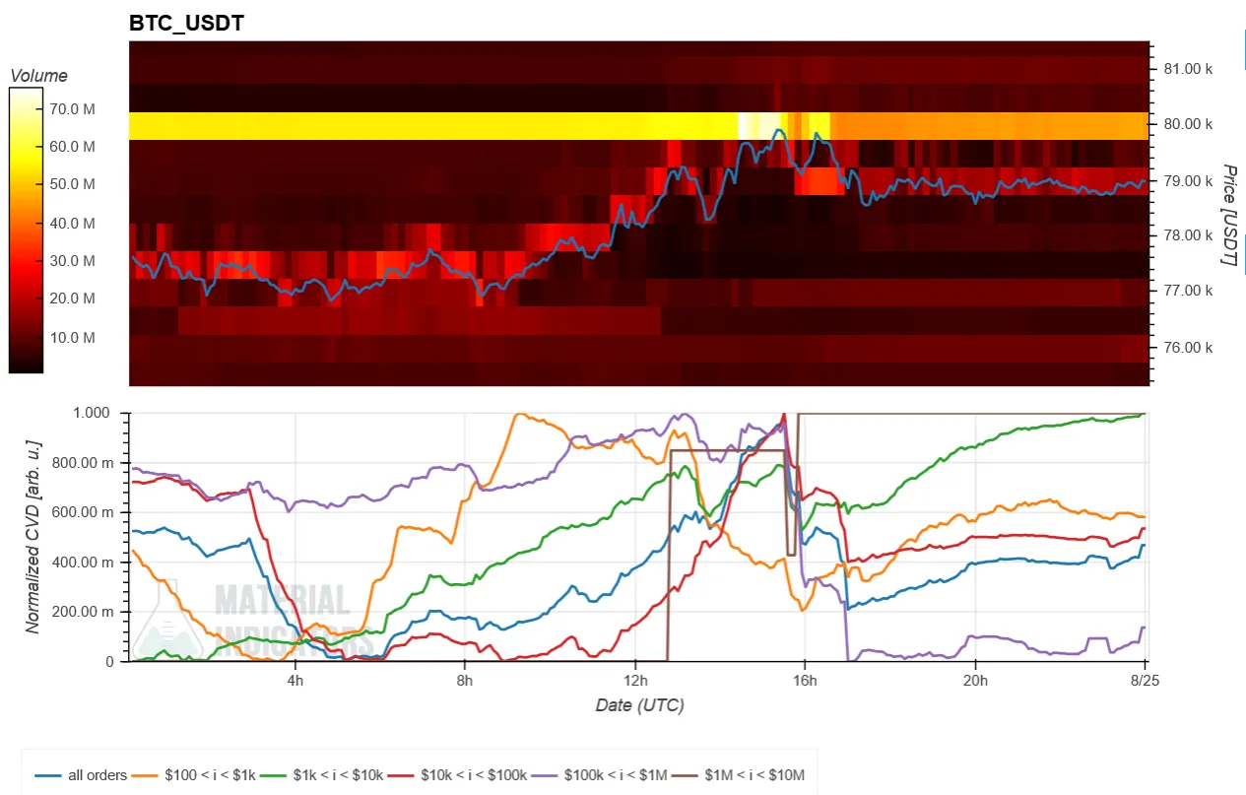
Task: Click the 76.00 k price axis label
Action: (1188, 347)
